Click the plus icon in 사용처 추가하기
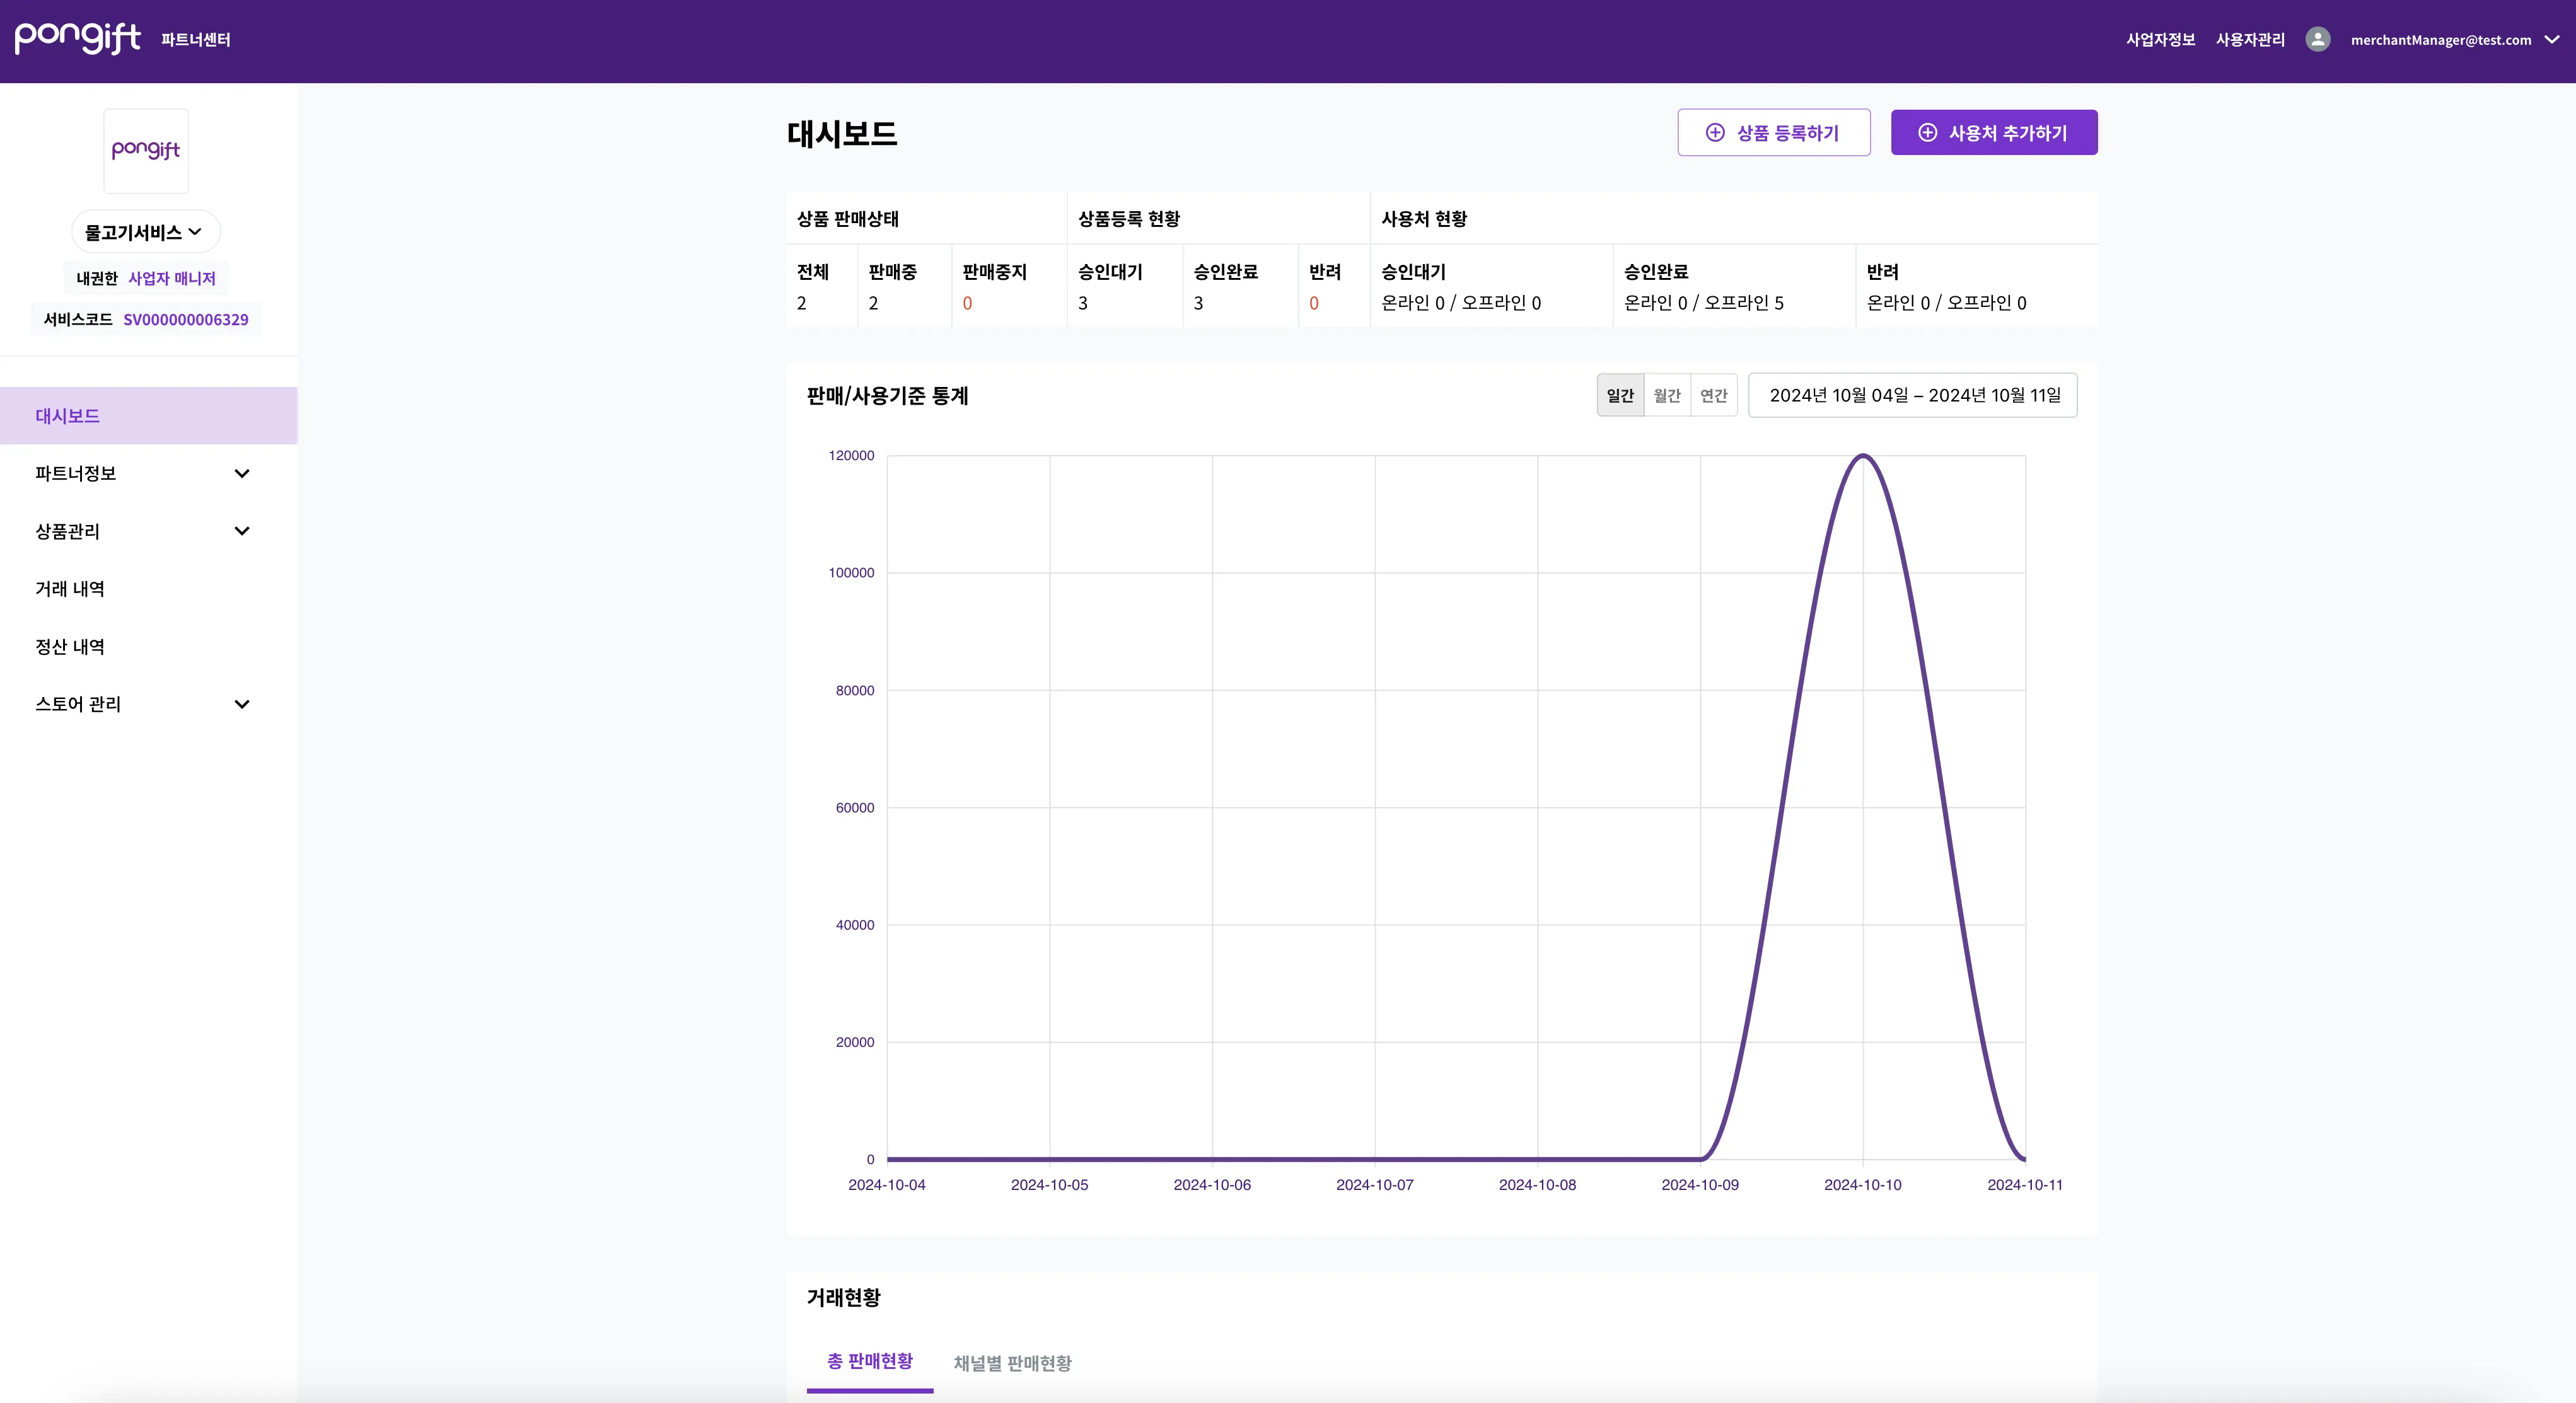Screen dimensions: 2576x1403 click(1927, 133)
